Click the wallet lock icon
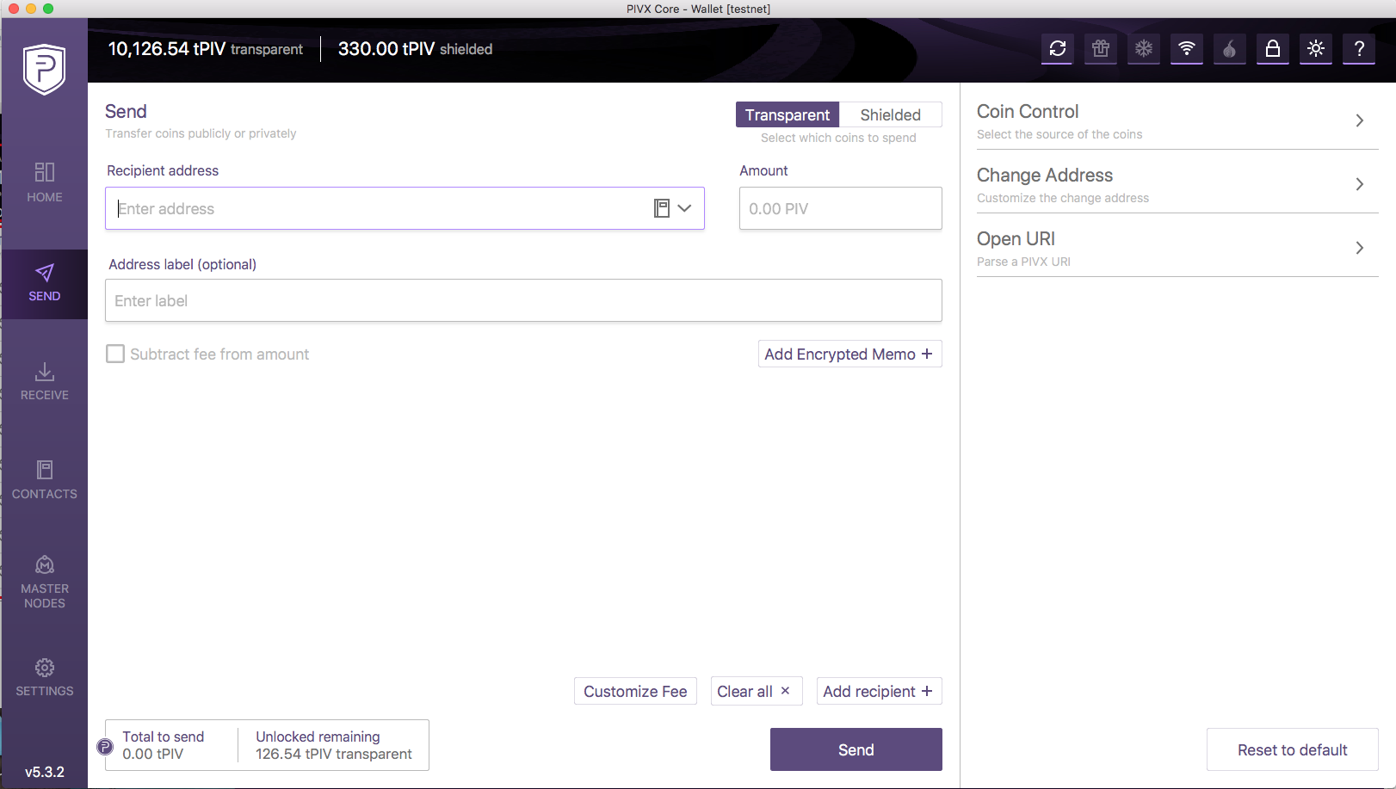This screenshot has width=1396, height=789. 1273,49
